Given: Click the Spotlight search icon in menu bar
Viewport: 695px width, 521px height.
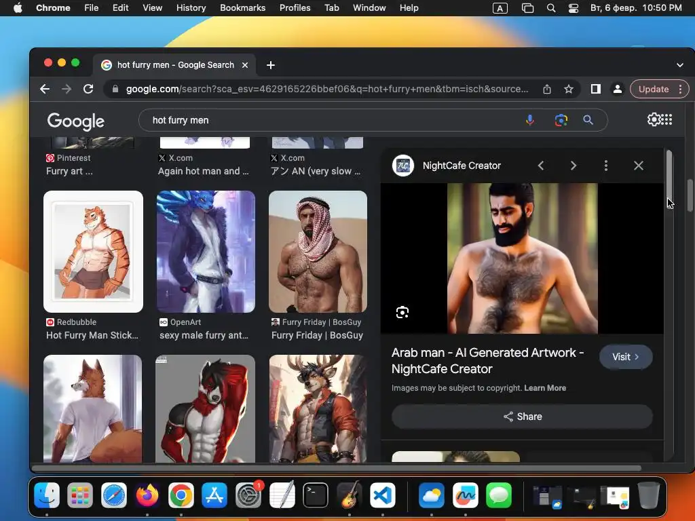Looking at the screenshot, I should [x=551, y=8].
